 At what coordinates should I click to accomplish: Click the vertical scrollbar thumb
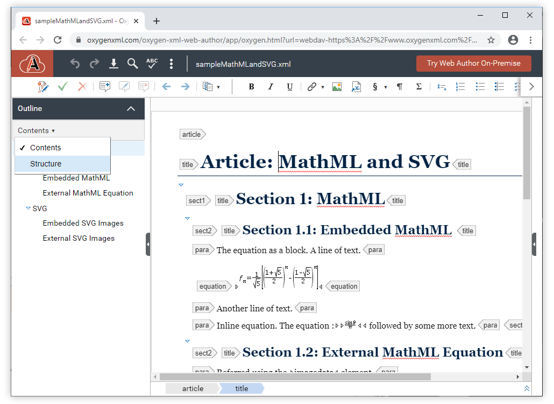click(x=527, y=153)
